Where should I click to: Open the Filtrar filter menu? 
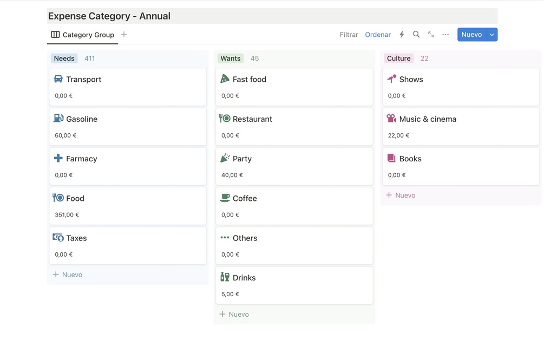[x=349, y=35]
